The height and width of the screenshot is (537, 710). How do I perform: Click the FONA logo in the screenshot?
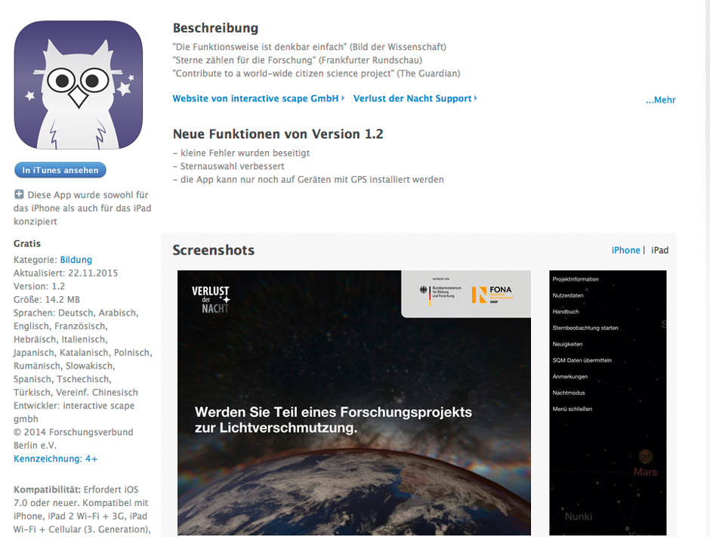(492, 294)
